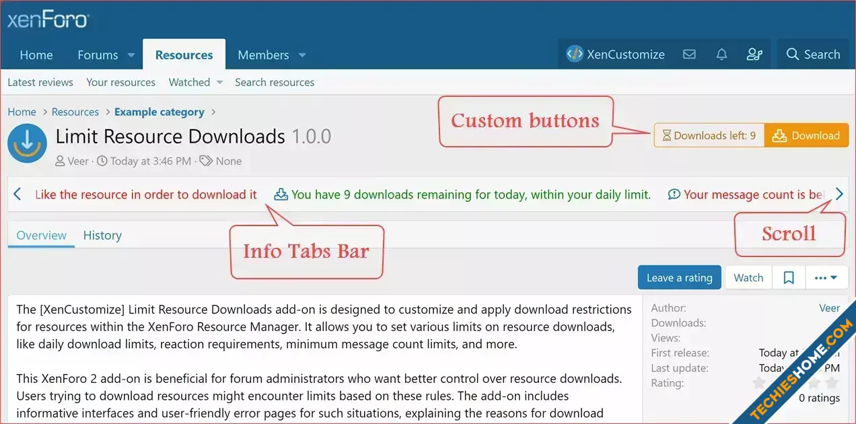The height and width of the screenshot is (424, 856).
Task: Expand the Watched dropdown arrow
Action: click(x=219, y=83)
